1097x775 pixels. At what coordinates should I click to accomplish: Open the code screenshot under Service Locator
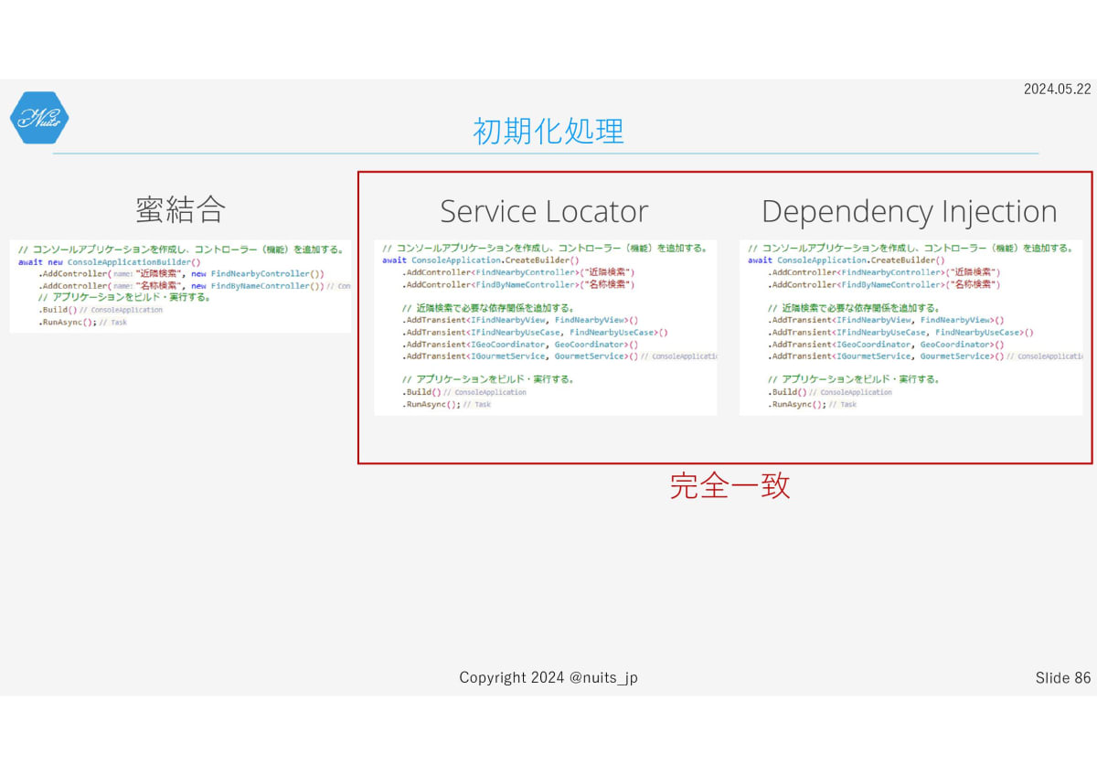[546, 328]
